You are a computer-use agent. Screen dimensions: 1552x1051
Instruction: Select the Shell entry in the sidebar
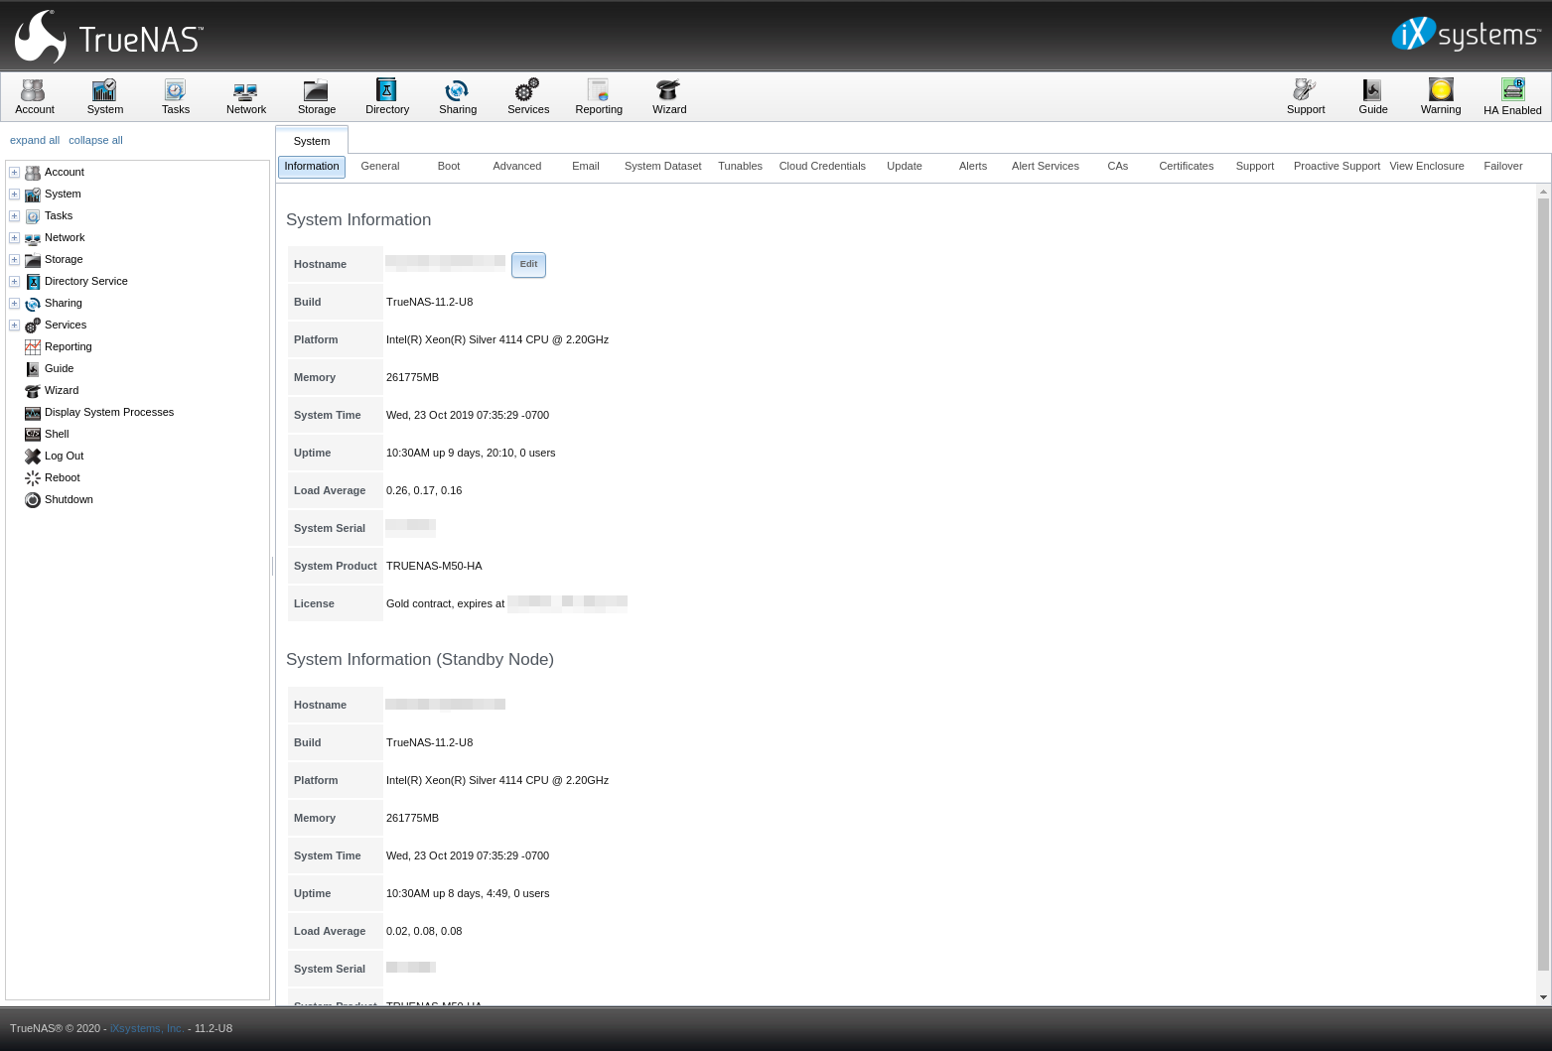[57, 434]
